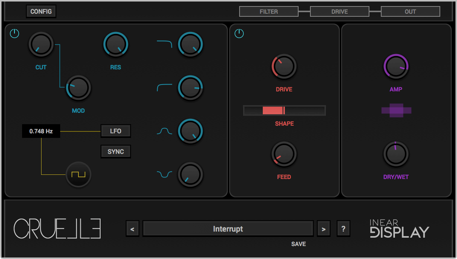
Task: Select the DRIVE block in signal chain
Action: point(339,12)
